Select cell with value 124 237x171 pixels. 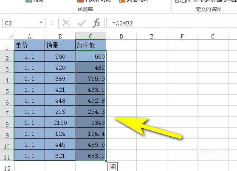point(60,133)
